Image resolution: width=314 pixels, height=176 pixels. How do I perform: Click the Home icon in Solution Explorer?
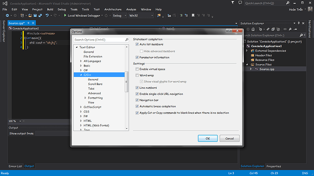(x=253, y=29)
